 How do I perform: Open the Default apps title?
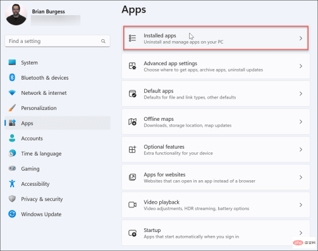159,91
